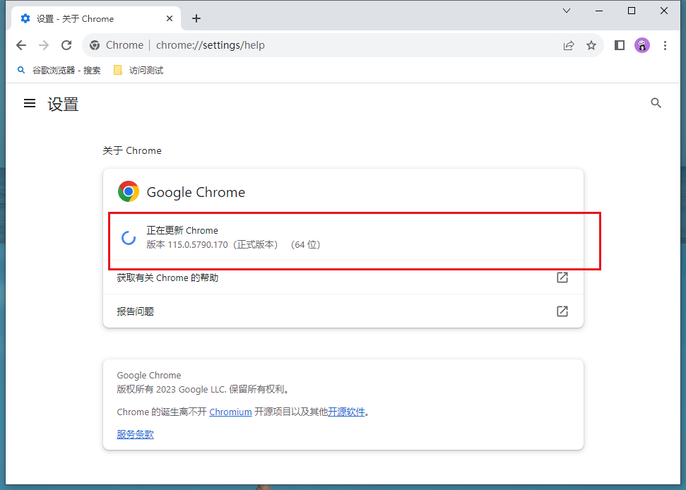The width and height of the screenshot is (686, 490).
Task: Open the 开源软件 link
Action: tap(346, 412)
